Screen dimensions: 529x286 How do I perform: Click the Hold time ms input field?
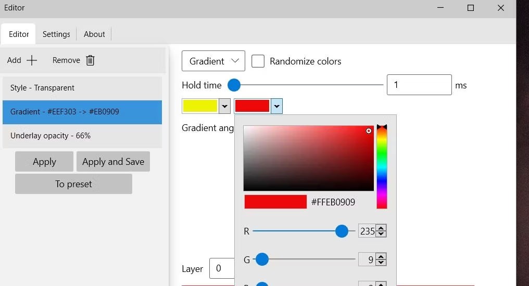point(419,85)
